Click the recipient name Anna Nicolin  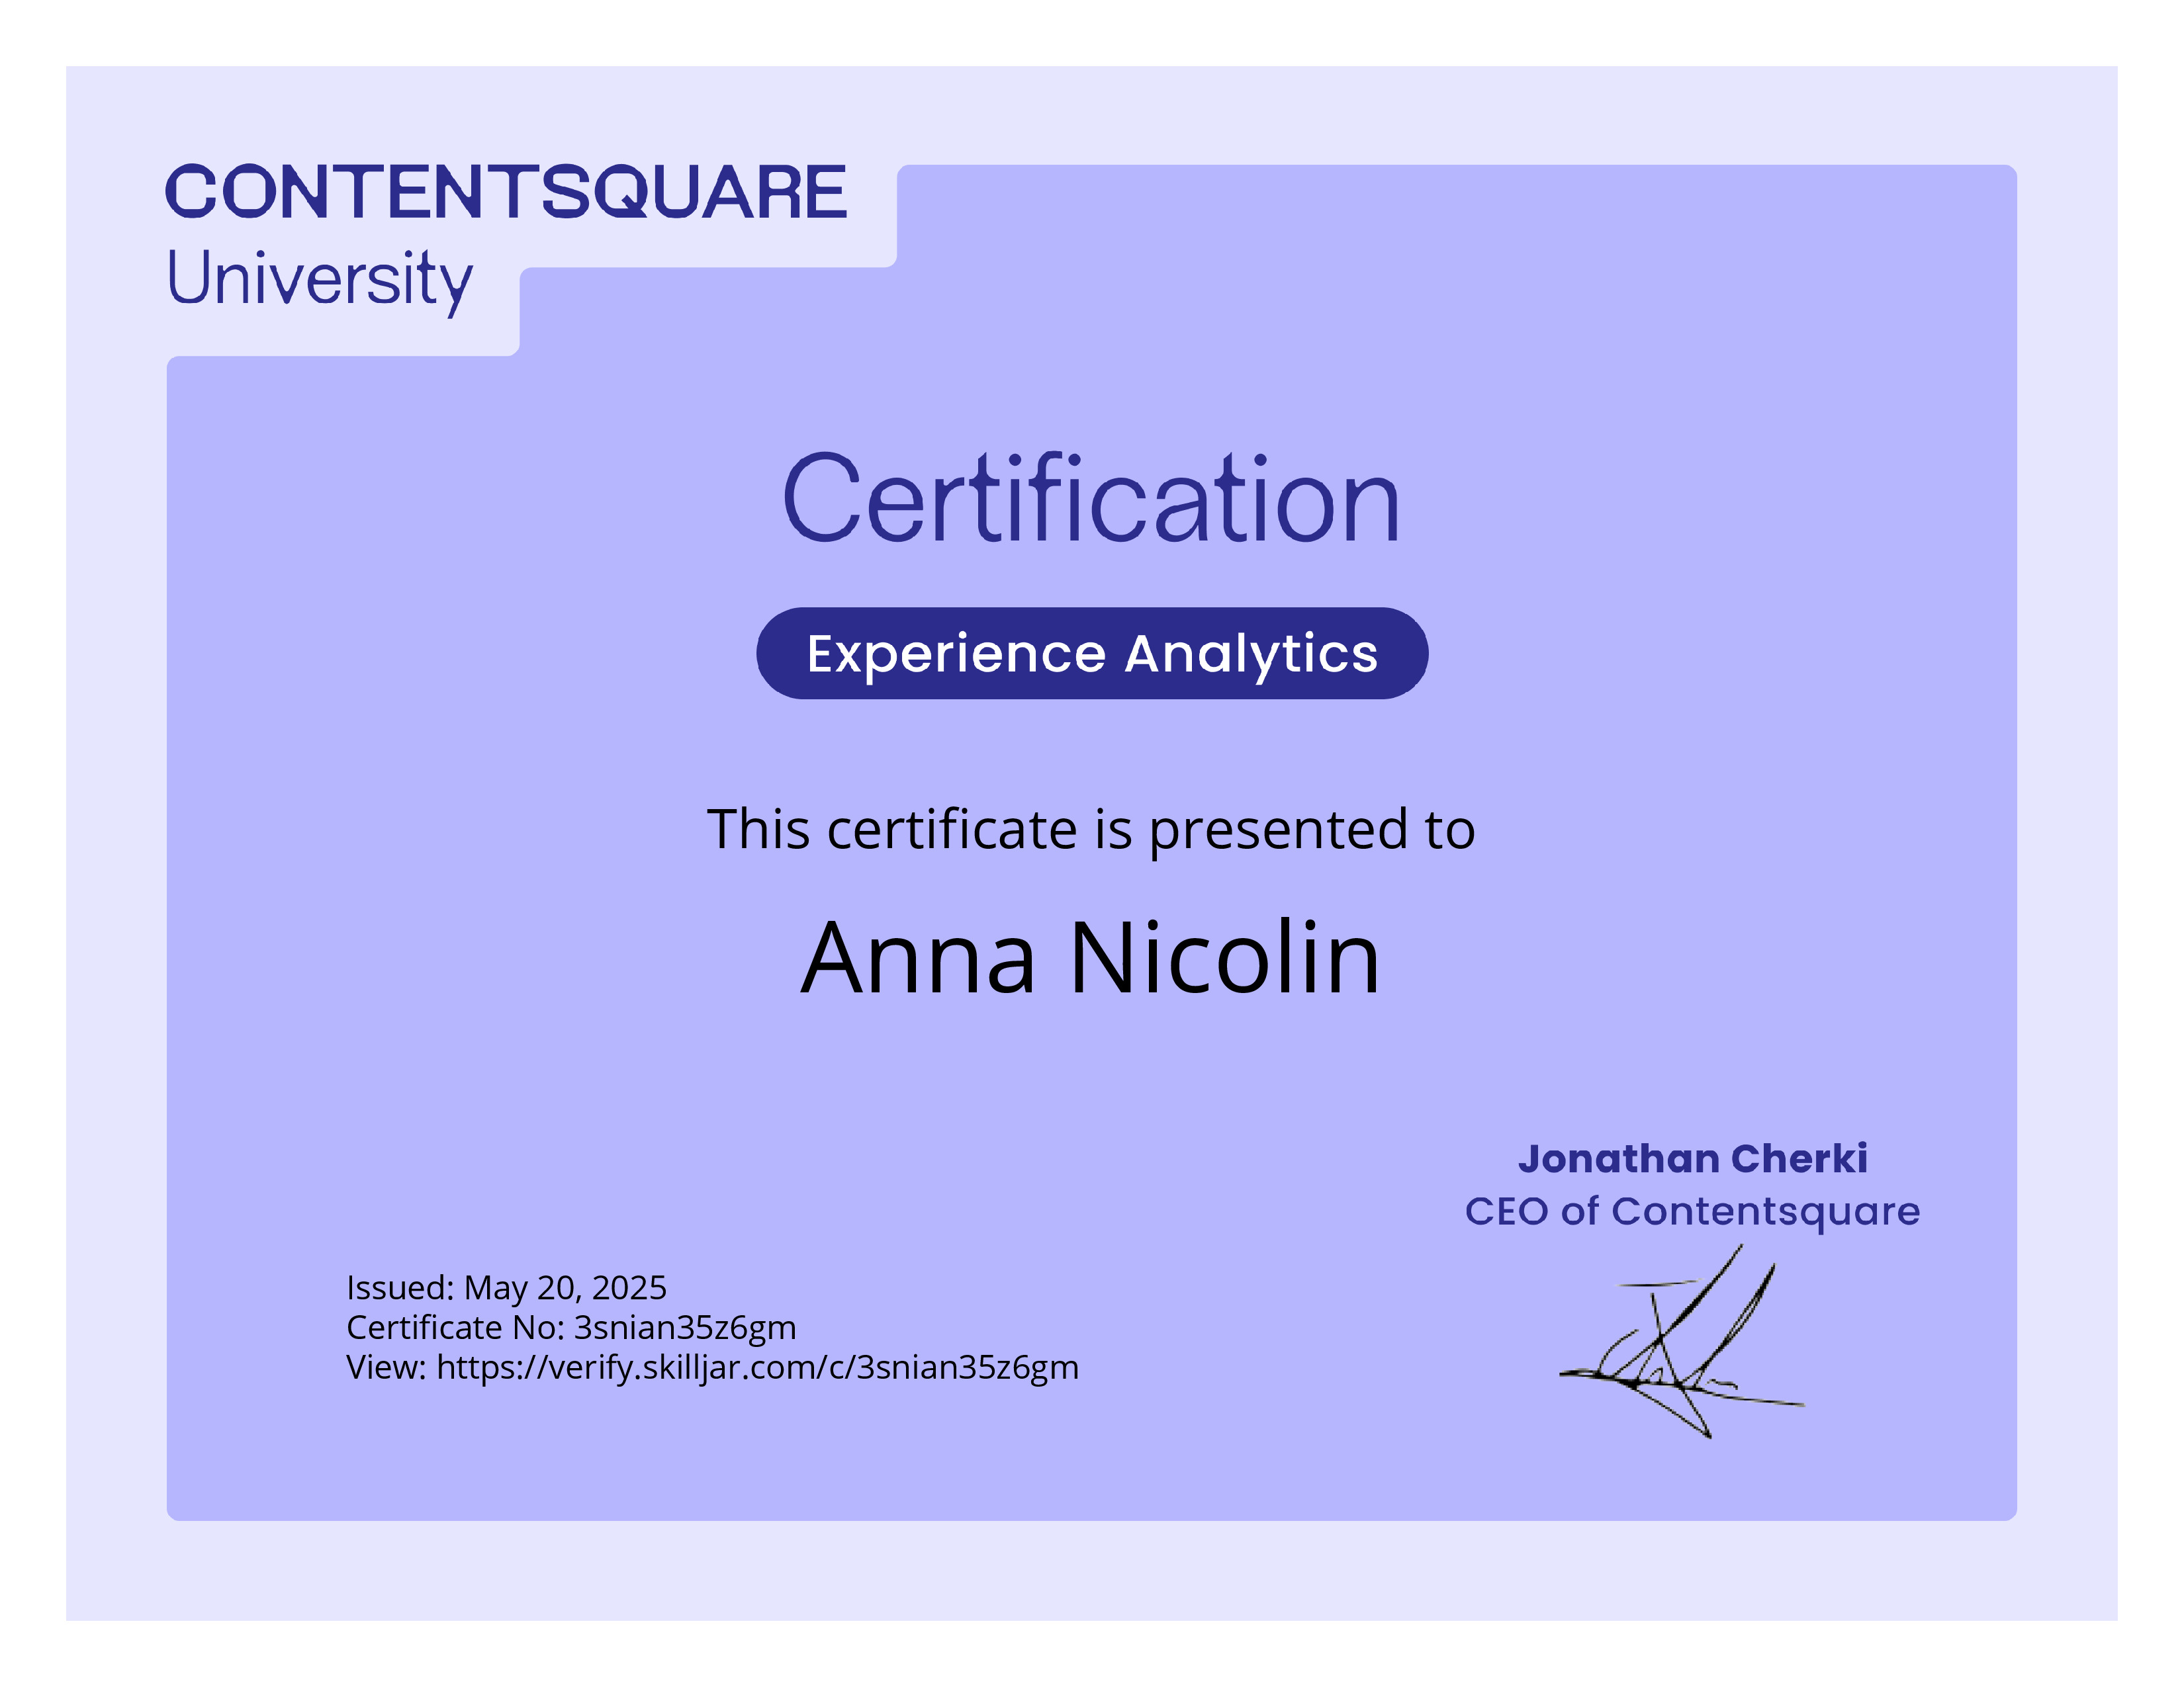point(1091,957)
